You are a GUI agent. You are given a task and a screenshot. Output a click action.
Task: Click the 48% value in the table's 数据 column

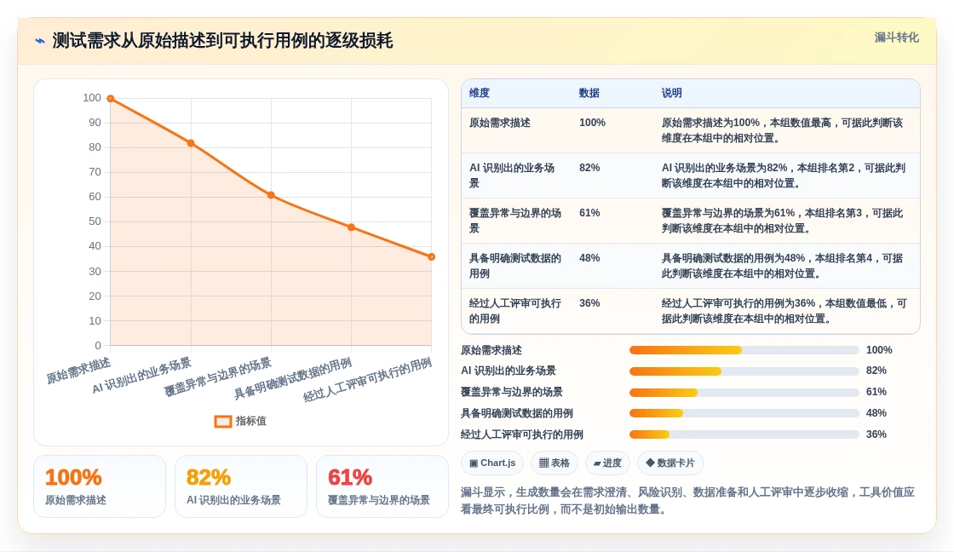589,258
